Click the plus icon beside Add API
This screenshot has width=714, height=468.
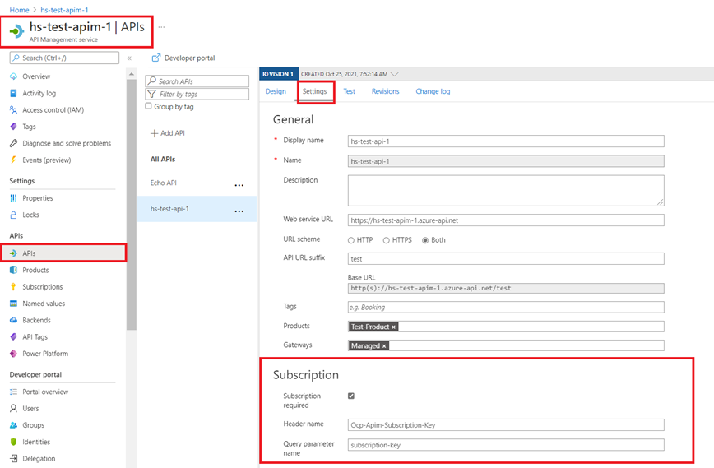pyautogui.click(x=154, y=133)
